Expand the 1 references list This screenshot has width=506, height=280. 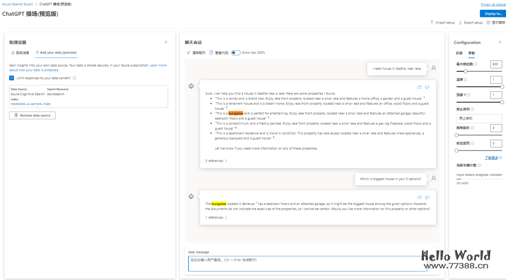coord(216,218)
